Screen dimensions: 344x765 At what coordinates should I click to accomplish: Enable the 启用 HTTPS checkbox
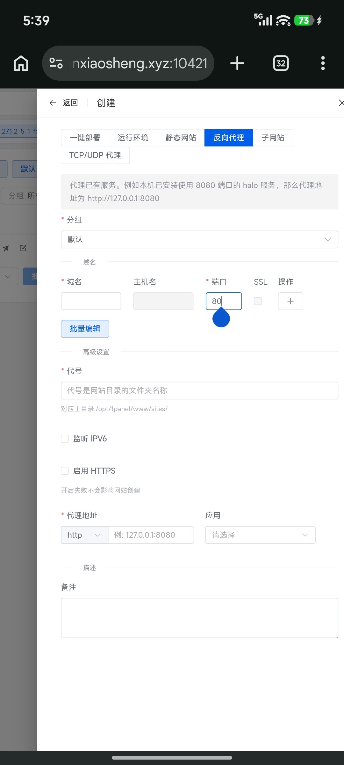65,471
